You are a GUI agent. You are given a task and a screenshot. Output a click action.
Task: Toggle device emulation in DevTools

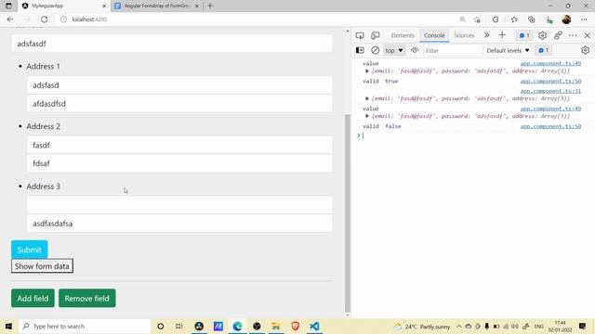point(375,35)
